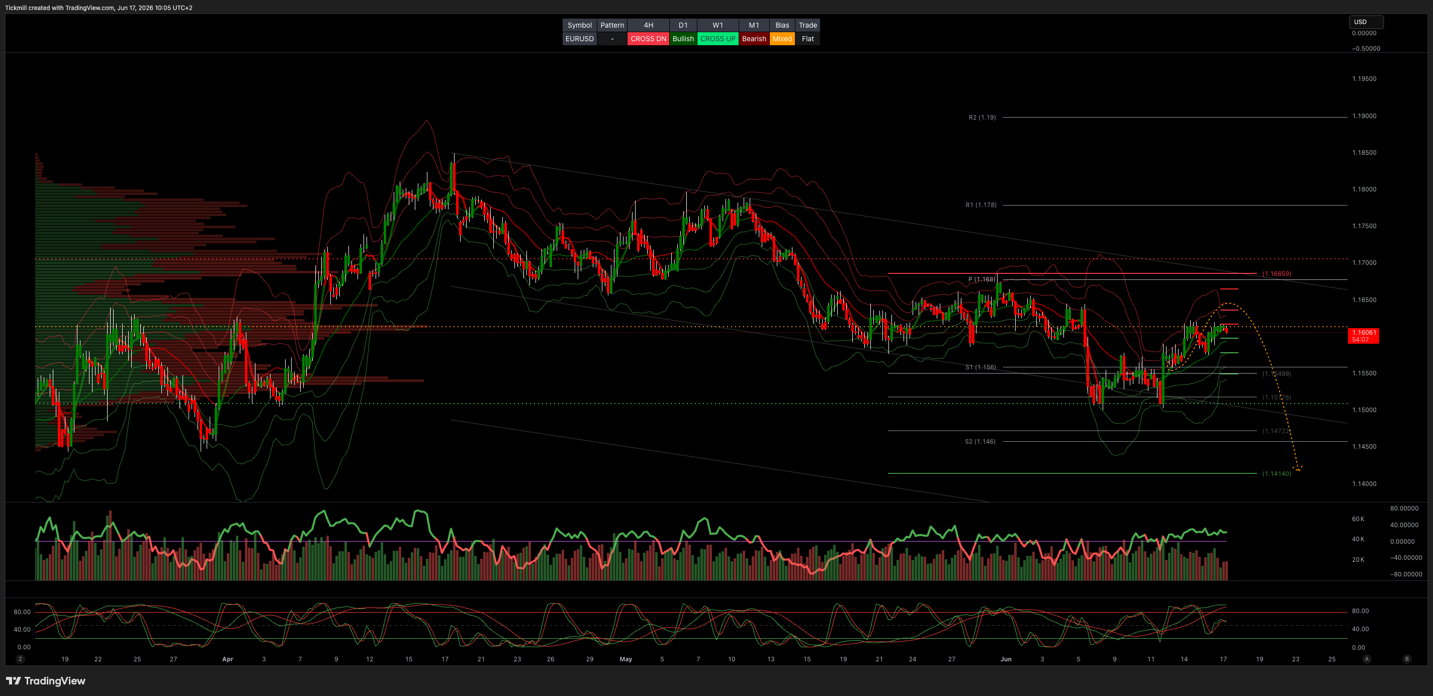
Task: Select the Trade column header
Action: coord(808,25)
